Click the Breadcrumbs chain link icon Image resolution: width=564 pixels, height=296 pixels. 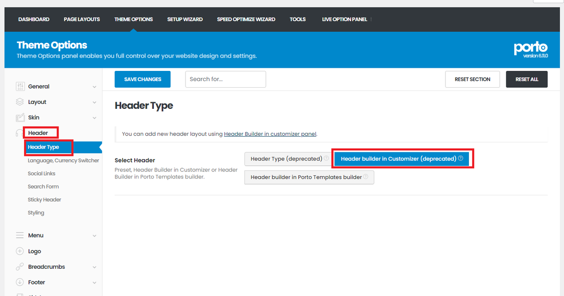click(20, 266)
